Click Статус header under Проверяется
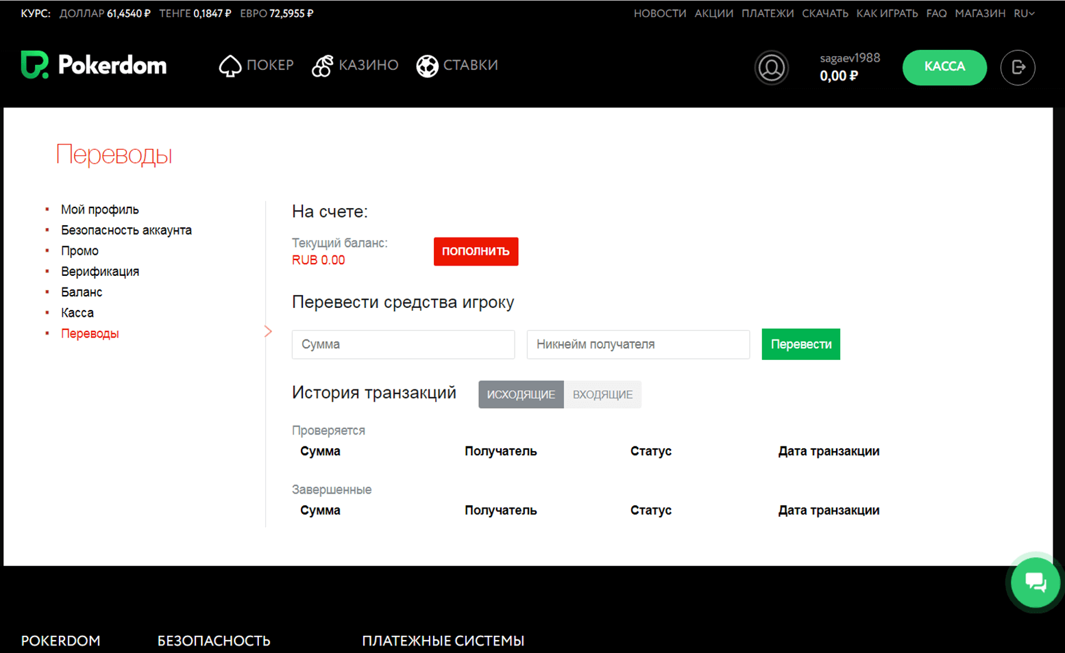 pos(650,451)
